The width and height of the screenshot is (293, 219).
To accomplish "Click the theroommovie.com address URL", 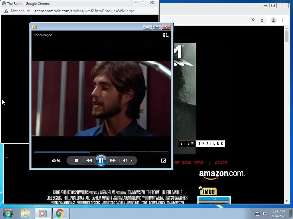I will pos(84,11).
